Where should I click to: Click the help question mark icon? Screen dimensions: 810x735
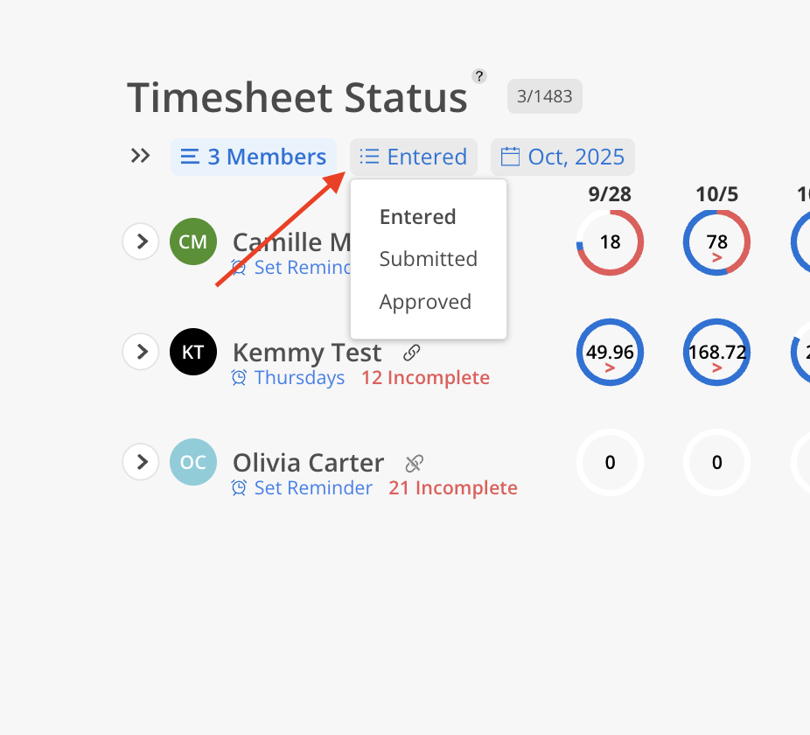[478, 76]
